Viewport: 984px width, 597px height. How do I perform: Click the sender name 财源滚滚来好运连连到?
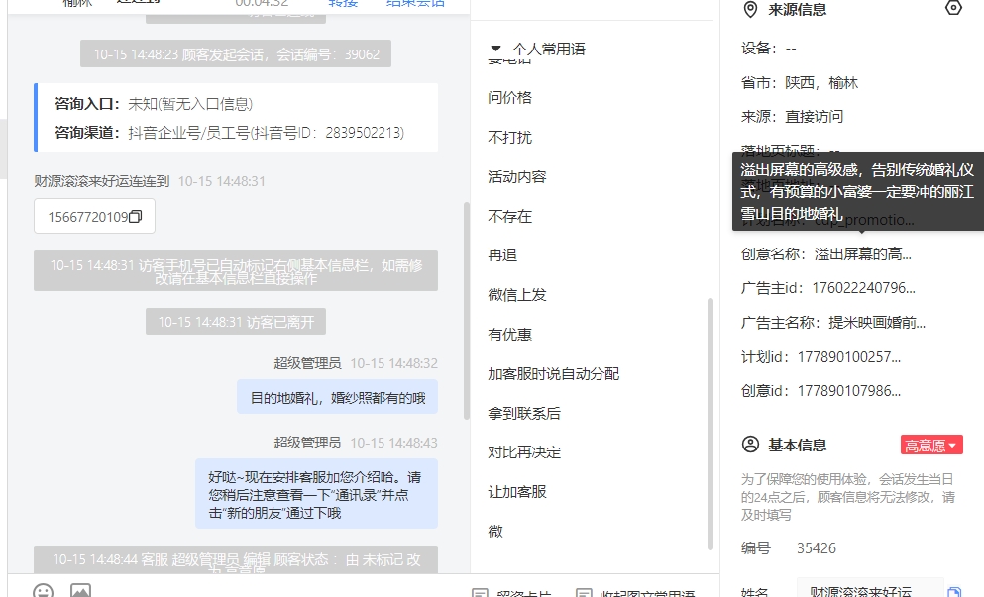pos(102,181)
